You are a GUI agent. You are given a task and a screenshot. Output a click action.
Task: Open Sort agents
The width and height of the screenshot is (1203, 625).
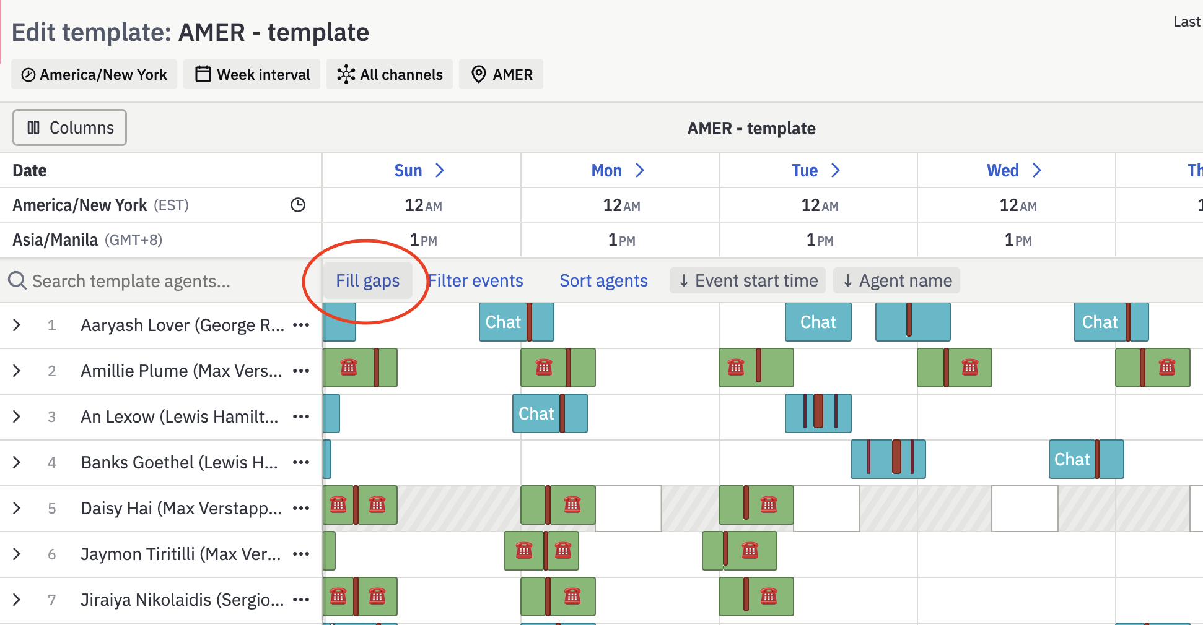[x=603, y=280]
